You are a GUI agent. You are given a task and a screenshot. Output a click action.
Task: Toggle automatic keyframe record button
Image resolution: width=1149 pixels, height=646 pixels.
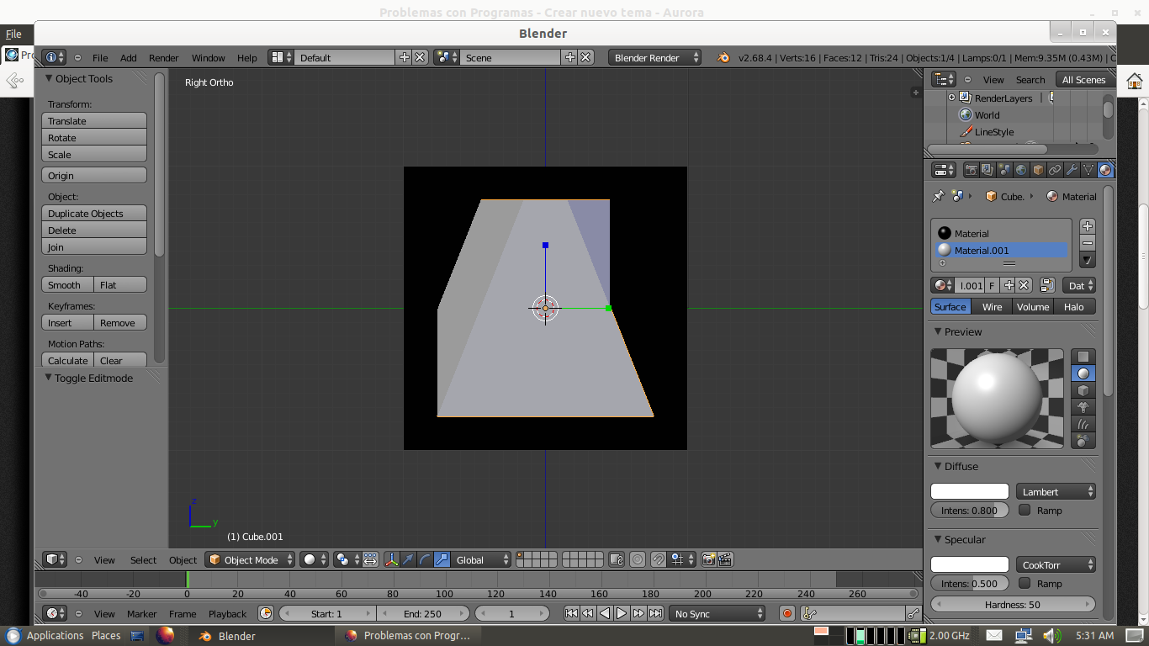(787, 613)
